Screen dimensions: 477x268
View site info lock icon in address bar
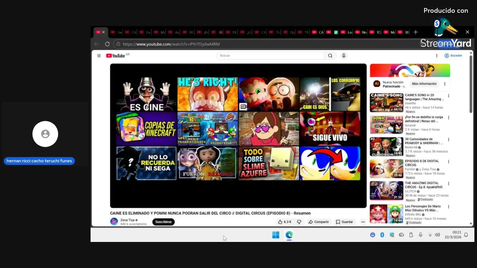[x=118, y=44]
